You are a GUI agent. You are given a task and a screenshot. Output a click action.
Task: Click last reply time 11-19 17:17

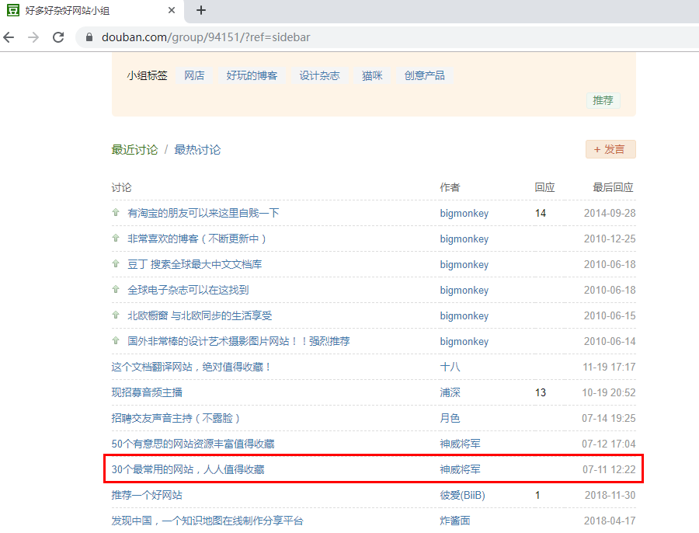(610, 367)
